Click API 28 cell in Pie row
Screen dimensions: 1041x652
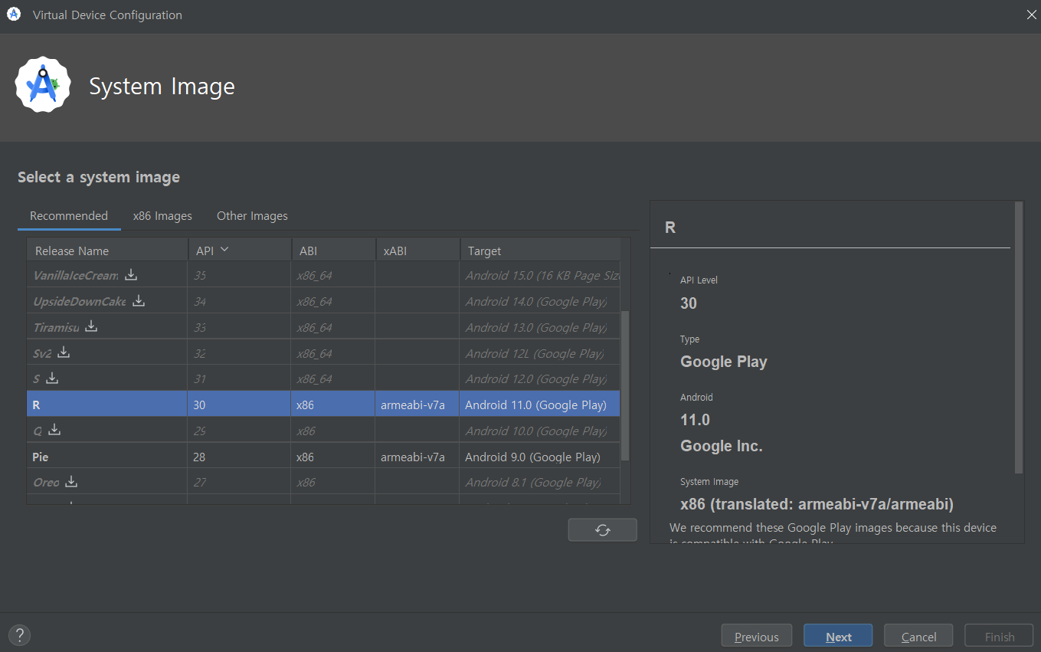[x=239, y=457]
